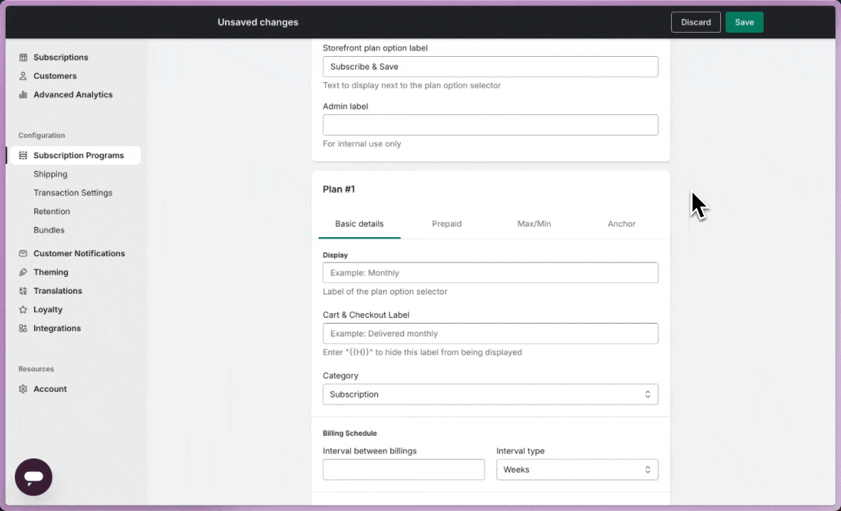Click the Billing Schedule heading text
The height and width of the screenshot is (511, 841).
tap(349, 434)
